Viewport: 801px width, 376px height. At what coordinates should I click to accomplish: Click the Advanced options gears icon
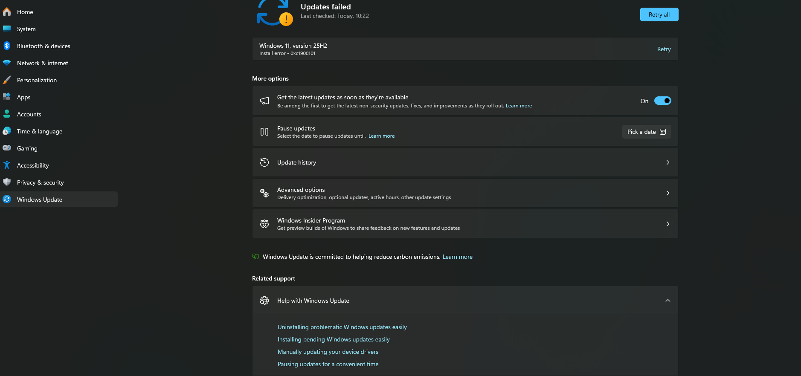[264, 193]
